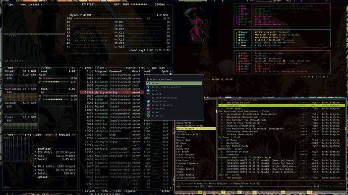
Task: Play the track Outer Space
Action: (281, 109)
